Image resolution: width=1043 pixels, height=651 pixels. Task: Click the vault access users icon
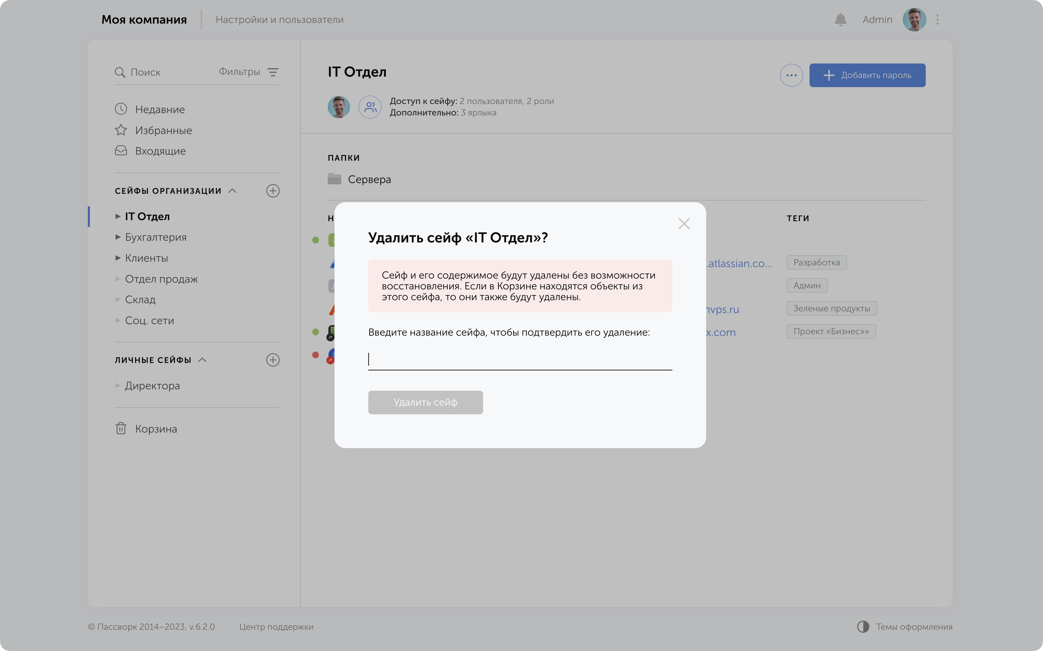(370, 107)
